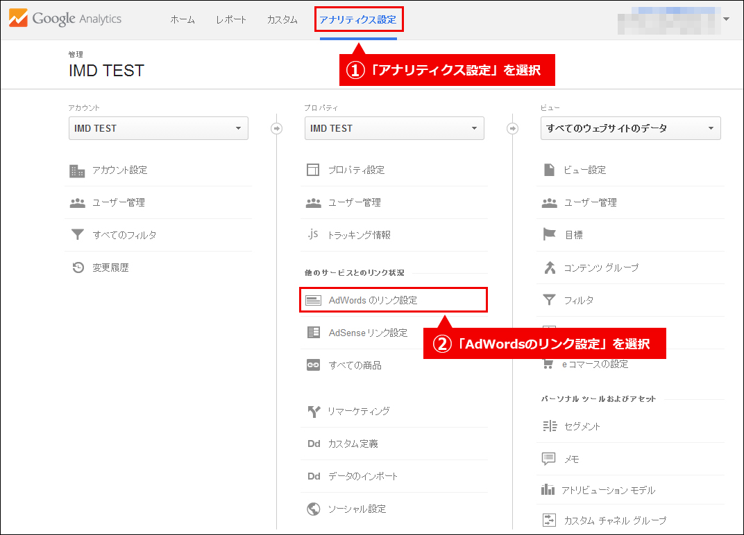The height and width of the screenshot is (535, 744).
Task: Click the プロパティ設定 window icon
Action: pyautogui.click(x=313, y=170)
